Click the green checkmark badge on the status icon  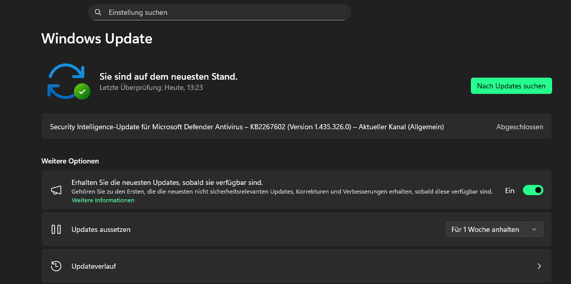[82, 91]
